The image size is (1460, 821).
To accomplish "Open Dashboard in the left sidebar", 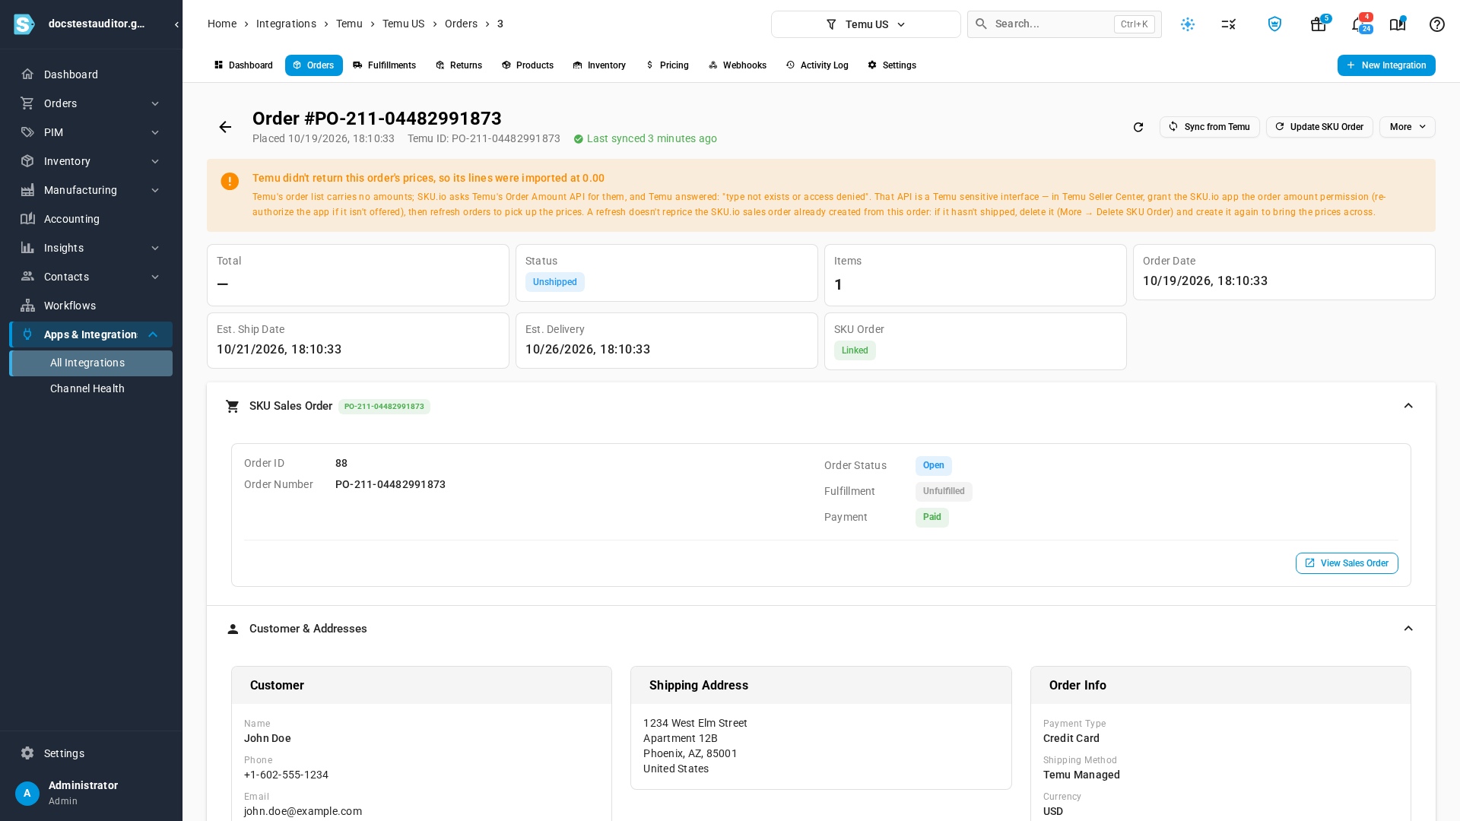I will click(x=91, y=74).
